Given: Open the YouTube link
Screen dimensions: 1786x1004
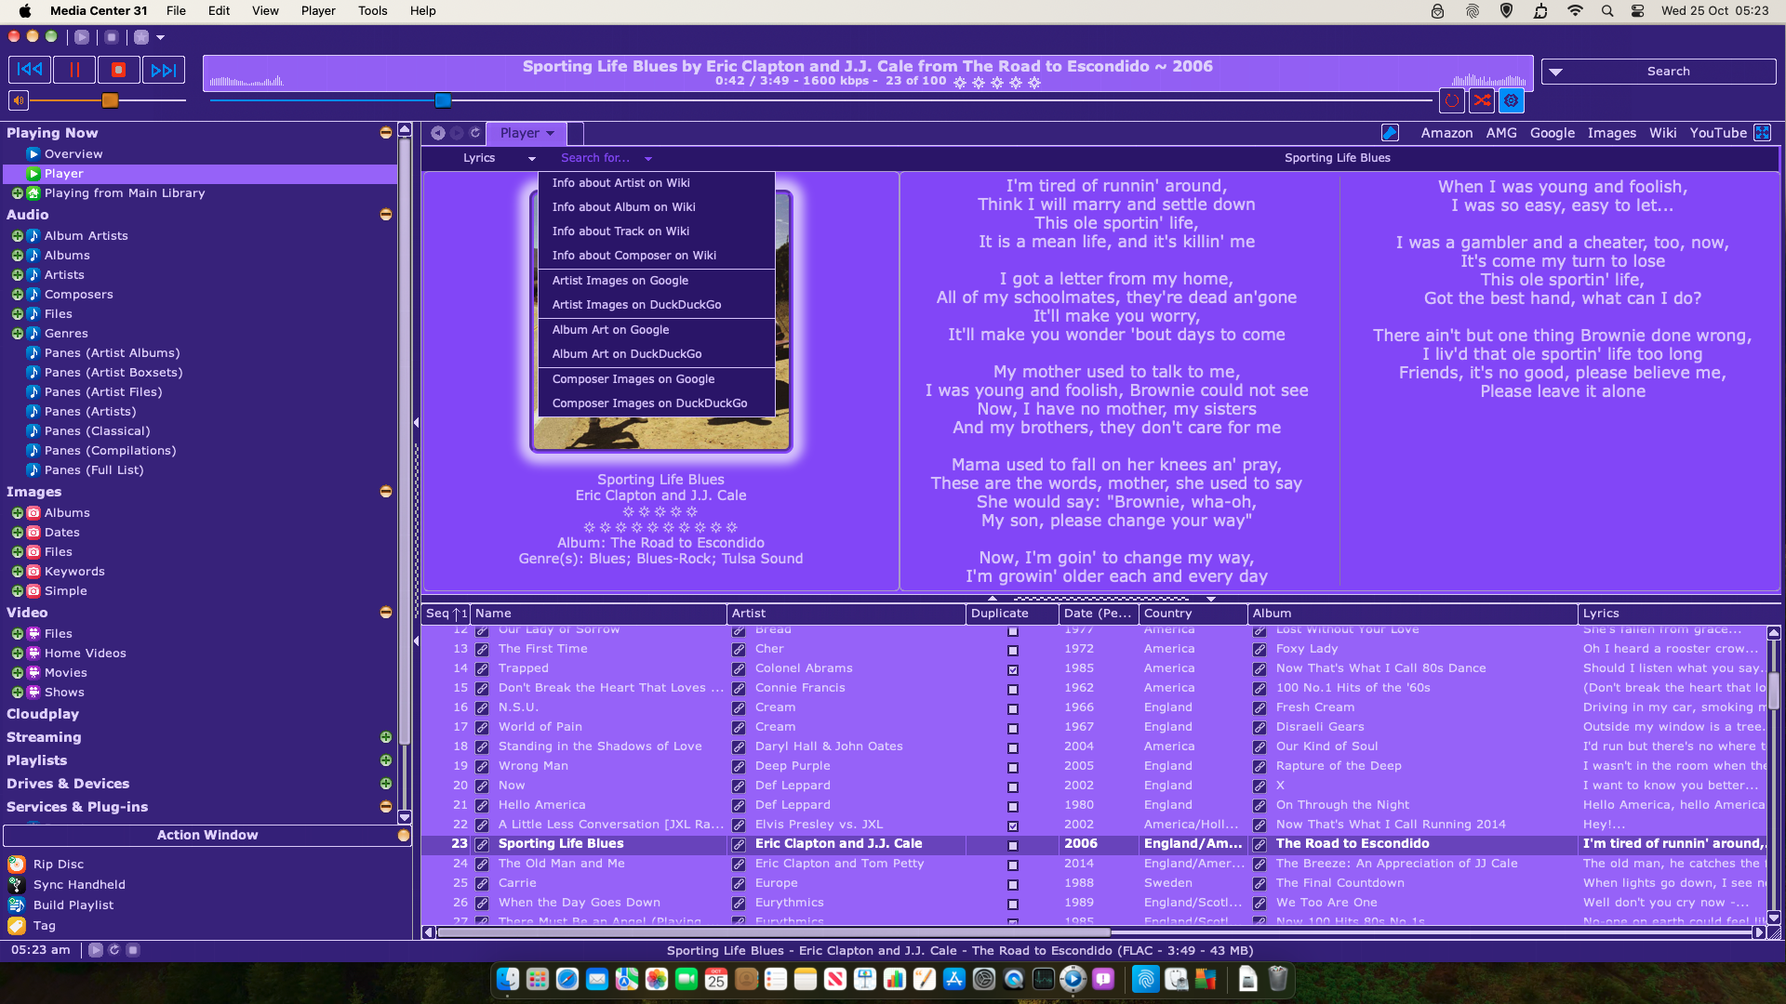Looking at the screenshot, I should click(1718, 133).
